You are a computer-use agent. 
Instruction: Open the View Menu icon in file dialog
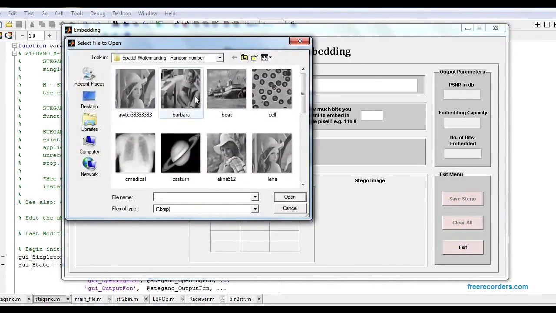[264, 57]
